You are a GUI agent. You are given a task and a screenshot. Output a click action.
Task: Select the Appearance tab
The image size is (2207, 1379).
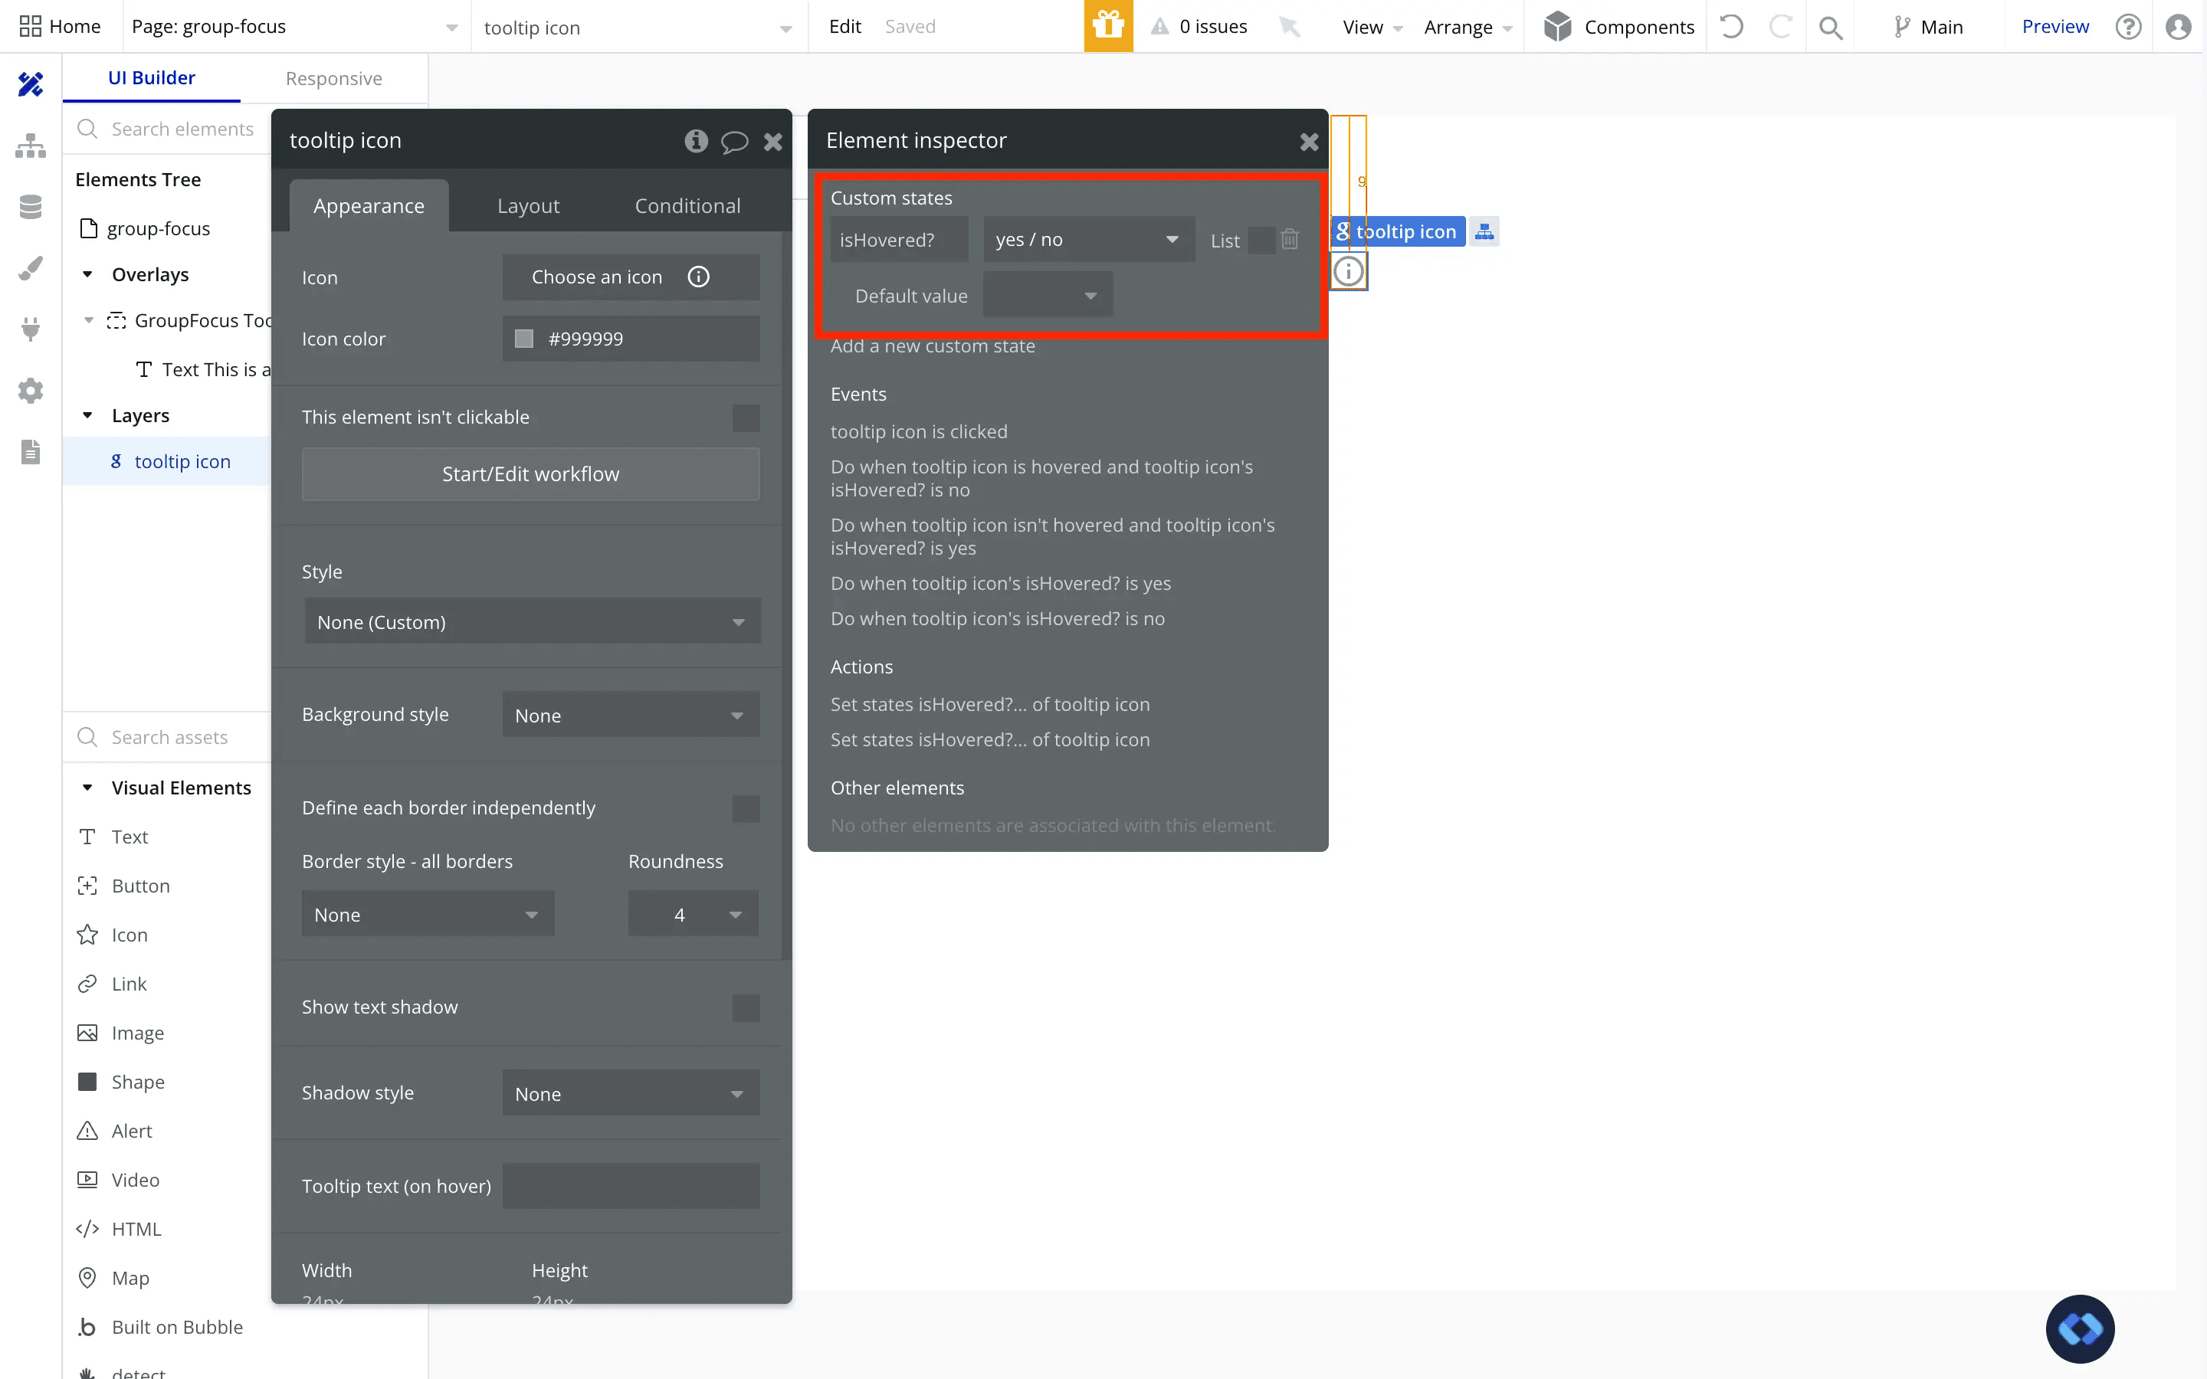[369, 205]
